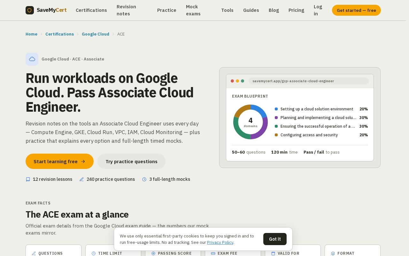Click the clock icon beside 3 full-length mocks

(x=144, y=180)
